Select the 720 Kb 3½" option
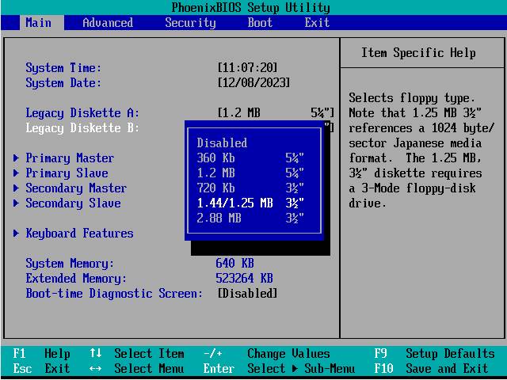This screenshot has width=507, height=380. 250,188
